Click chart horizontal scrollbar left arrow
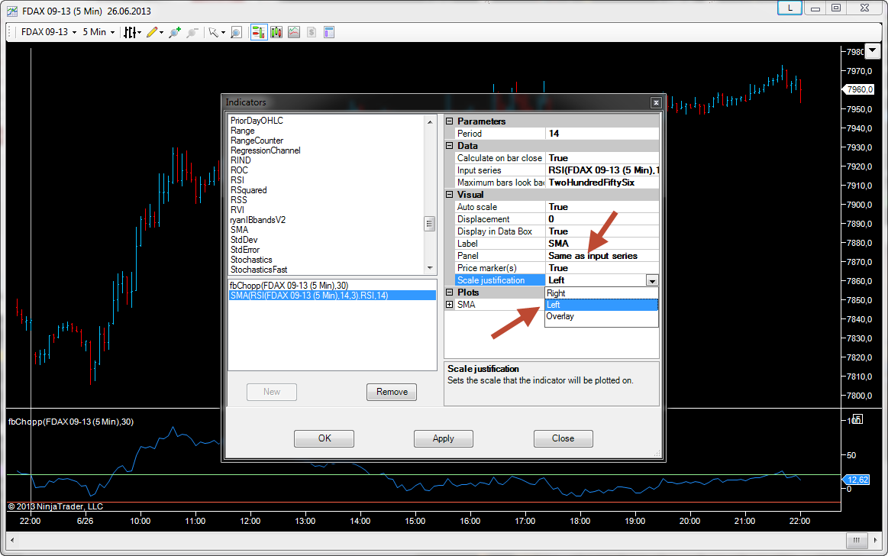Screen dimensions: 888x556 [12, 540]
